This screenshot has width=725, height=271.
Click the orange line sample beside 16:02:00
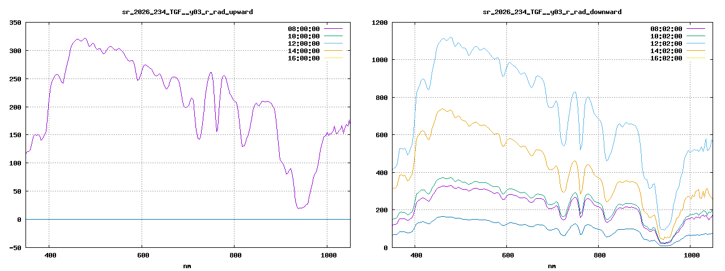[x=696, y=58]
